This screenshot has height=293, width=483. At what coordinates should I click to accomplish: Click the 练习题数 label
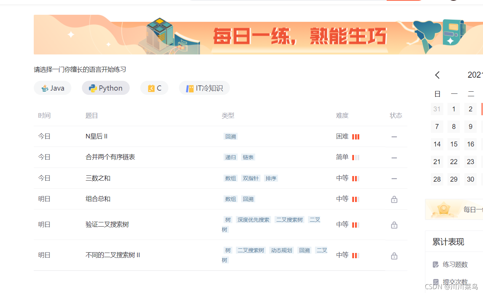tap(455, 265)
